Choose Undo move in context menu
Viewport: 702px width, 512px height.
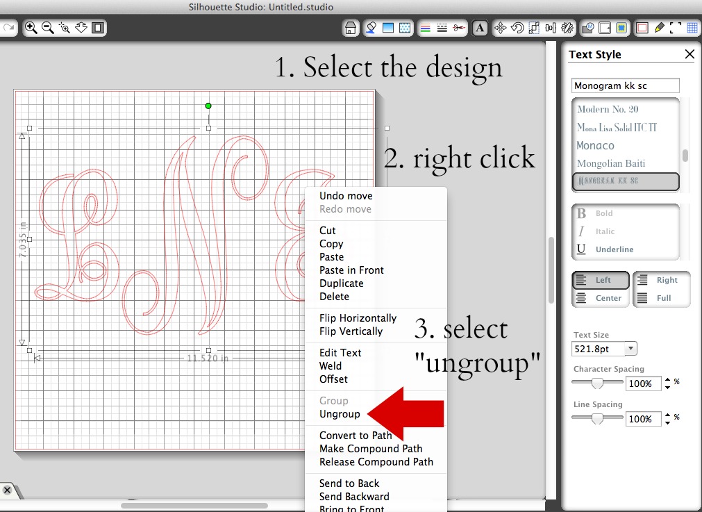coord(346,196)
